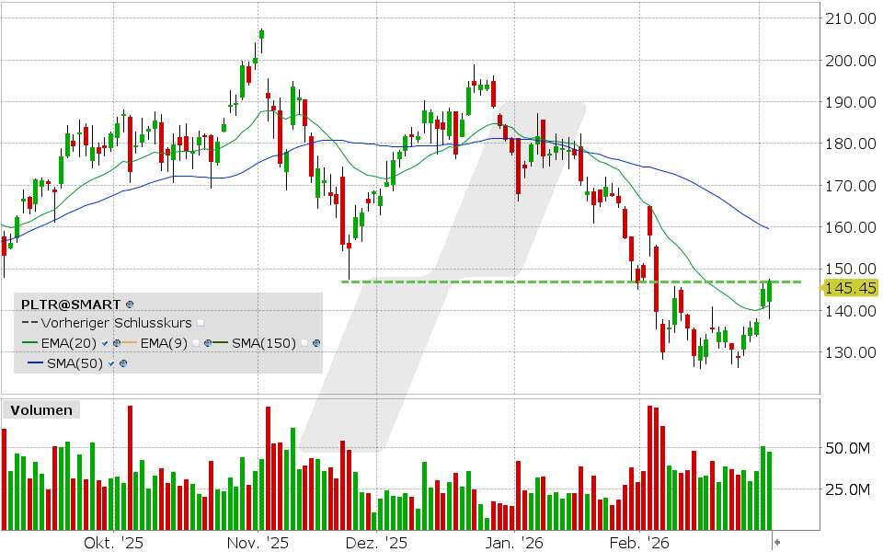Open settings icon beside SMA(150)
The image size is (883, 552).
315,342
